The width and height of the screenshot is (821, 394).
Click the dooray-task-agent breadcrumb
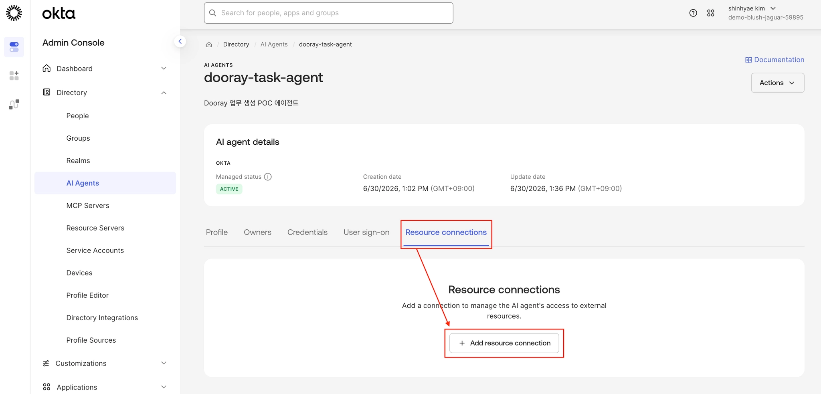pyautogui.click(x=325, y=44)
